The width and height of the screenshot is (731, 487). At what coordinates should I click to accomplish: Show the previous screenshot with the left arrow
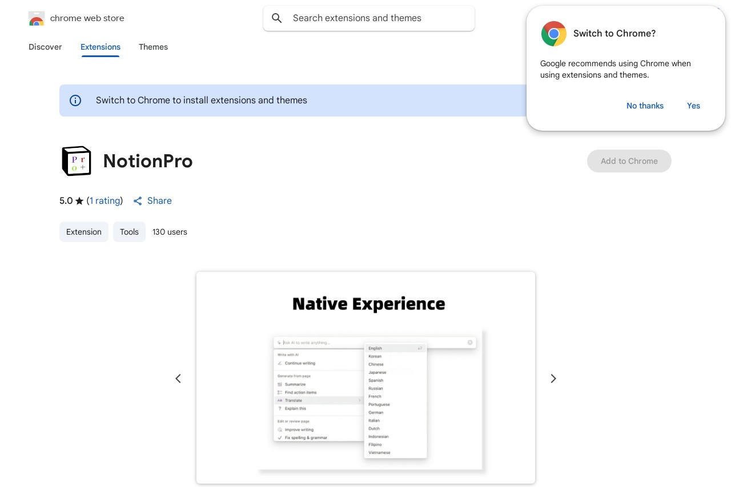coord(178,379)
